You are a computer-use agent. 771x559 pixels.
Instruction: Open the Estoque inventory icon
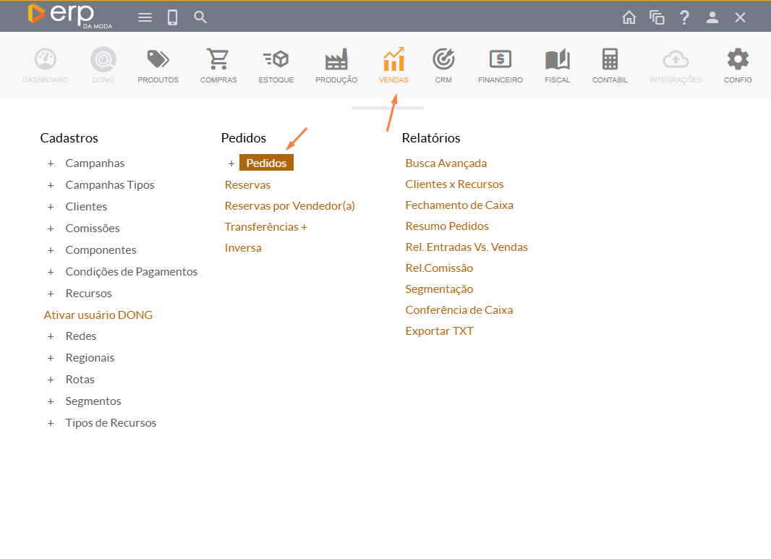coord(276,59)
